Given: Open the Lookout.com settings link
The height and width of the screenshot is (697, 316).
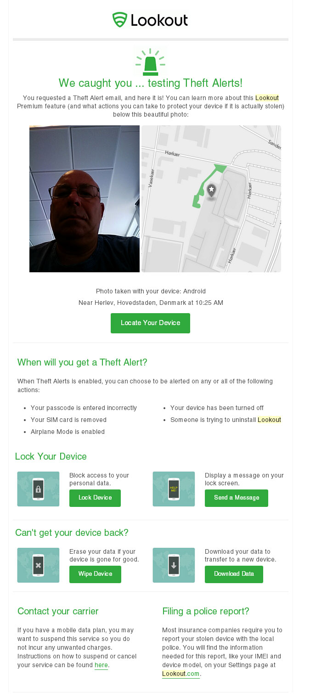Looking at the screenshot, I should [181, 674].
